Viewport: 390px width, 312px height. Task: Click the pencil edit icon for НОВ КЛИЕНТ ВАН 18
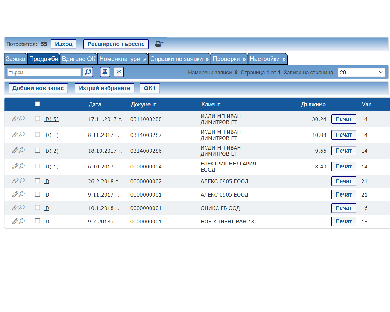click(15, 222)
